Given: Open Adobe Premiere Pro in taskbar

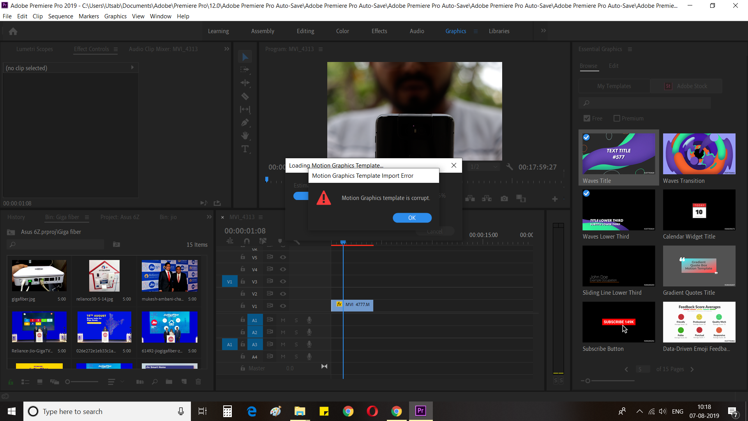Looking at the screenshot, I should click(x=420, y=411).
